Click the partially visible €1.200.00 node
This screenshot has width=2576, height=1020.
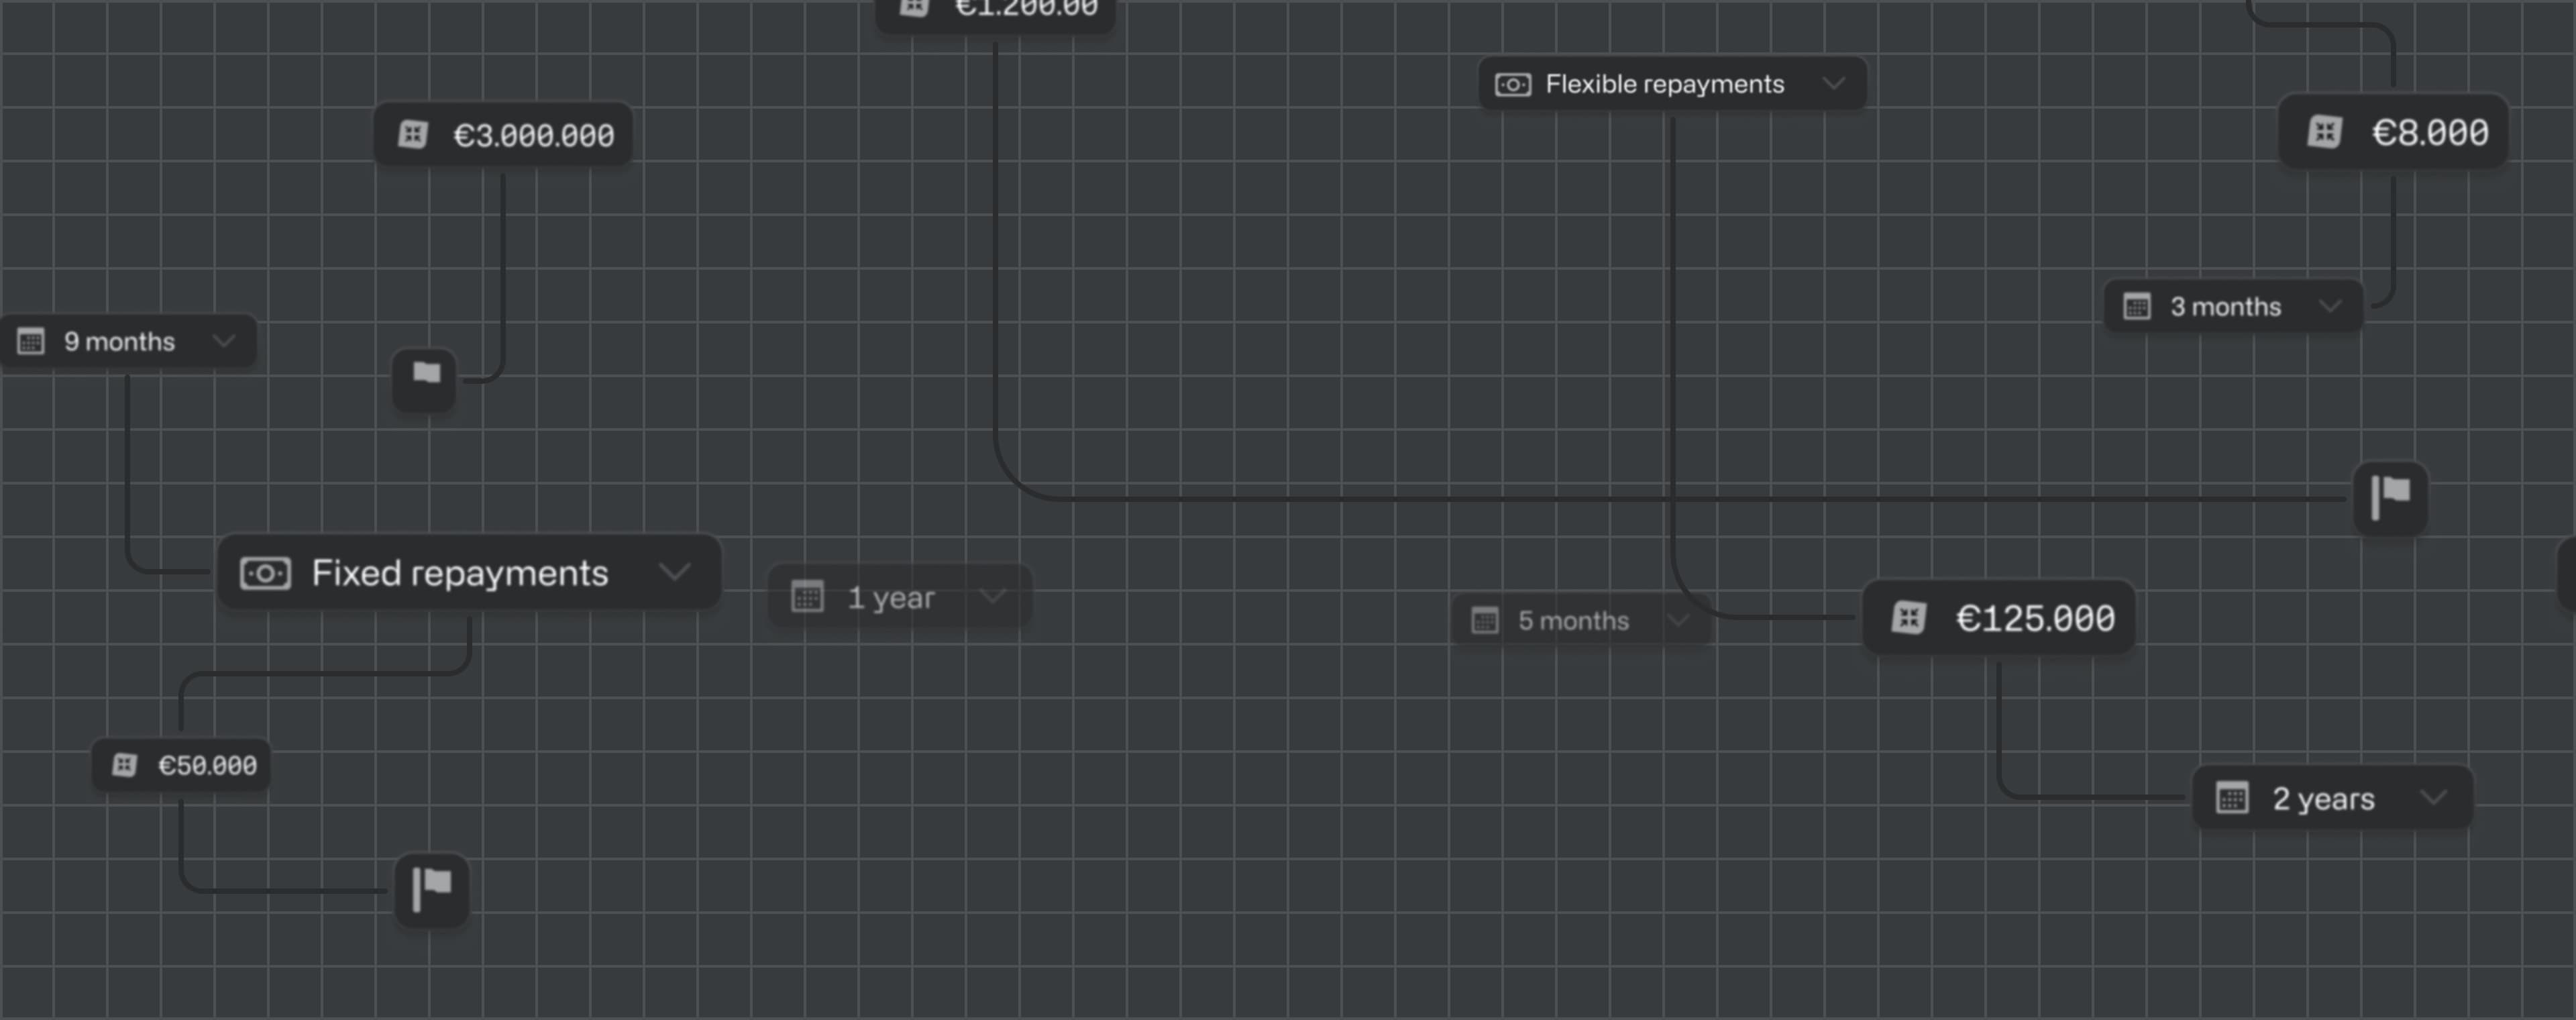(1025, 12)
